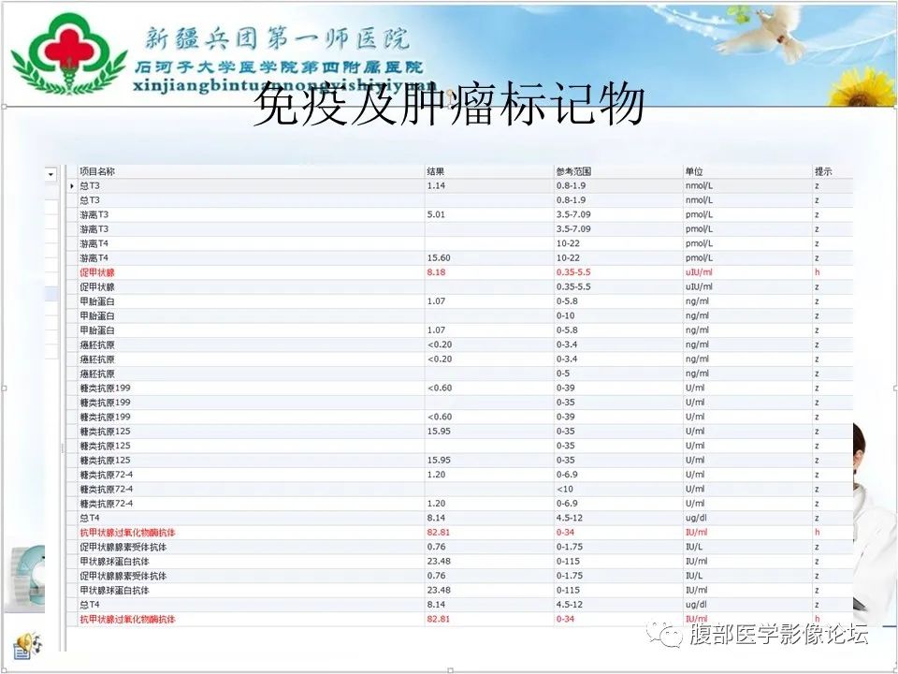This screenshot has height=674, width=898.
Task: Click the 提示 column header
Action: point(823,171)
